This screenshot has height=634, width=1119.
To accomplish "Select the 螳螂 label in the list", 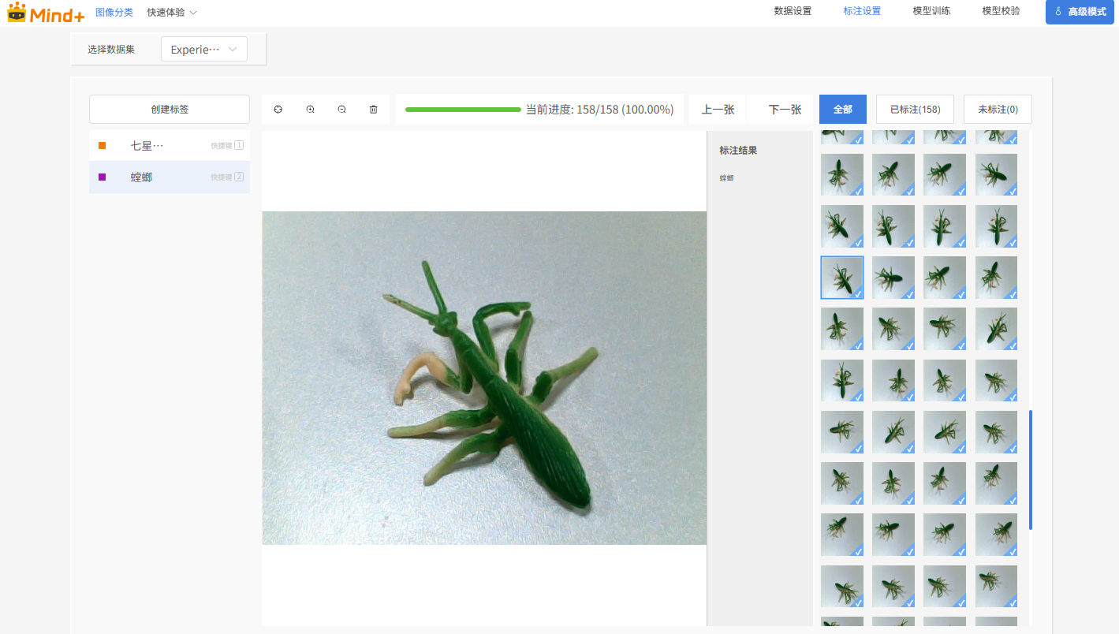I will [142, 177].
